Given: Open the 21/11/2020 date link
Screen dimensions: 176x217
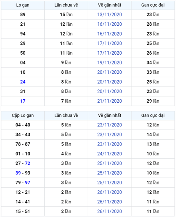Looking at the screenshot, I should pyautogui.click(x=110, y=101).
